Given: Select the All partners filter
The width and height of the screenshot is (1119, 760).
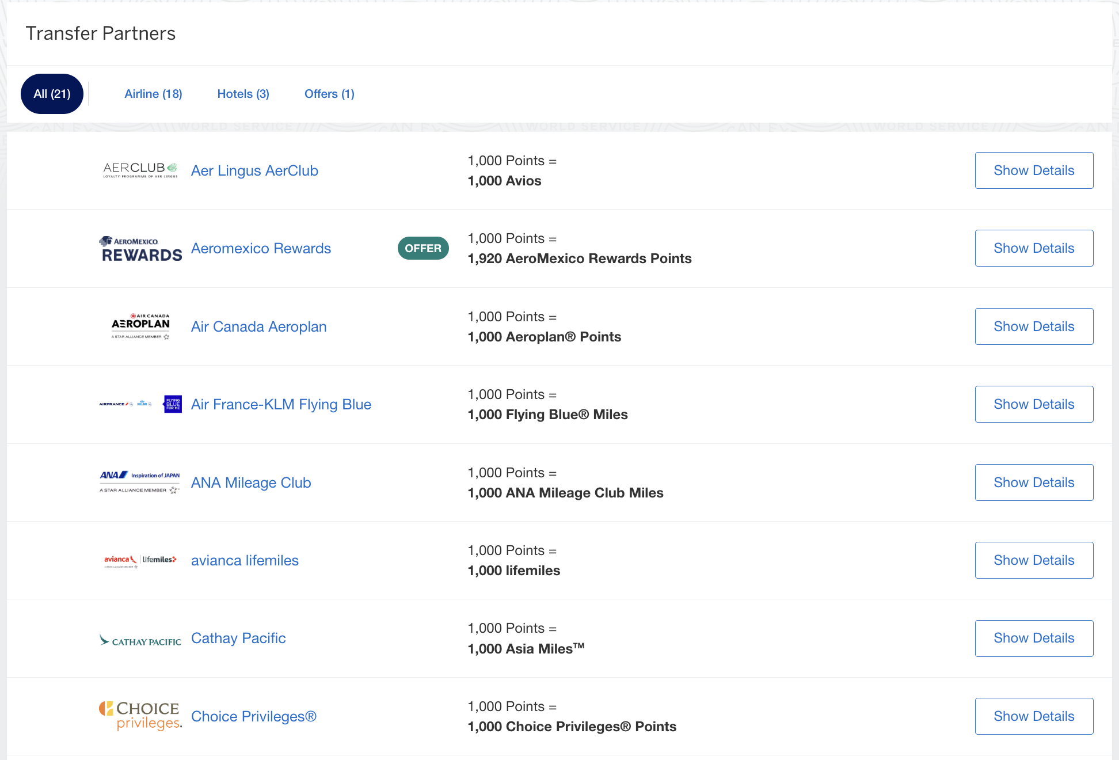Looking at the screenshot, I should 52,93.
